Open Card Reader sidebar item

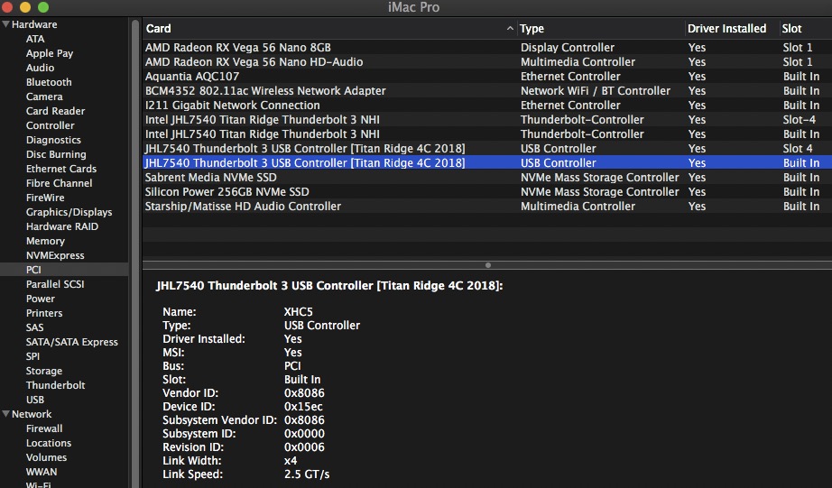[55, 111]
